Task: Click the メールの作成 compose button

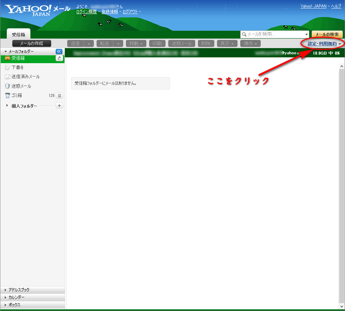Action: pyautogui.click(x=31, y=43)
